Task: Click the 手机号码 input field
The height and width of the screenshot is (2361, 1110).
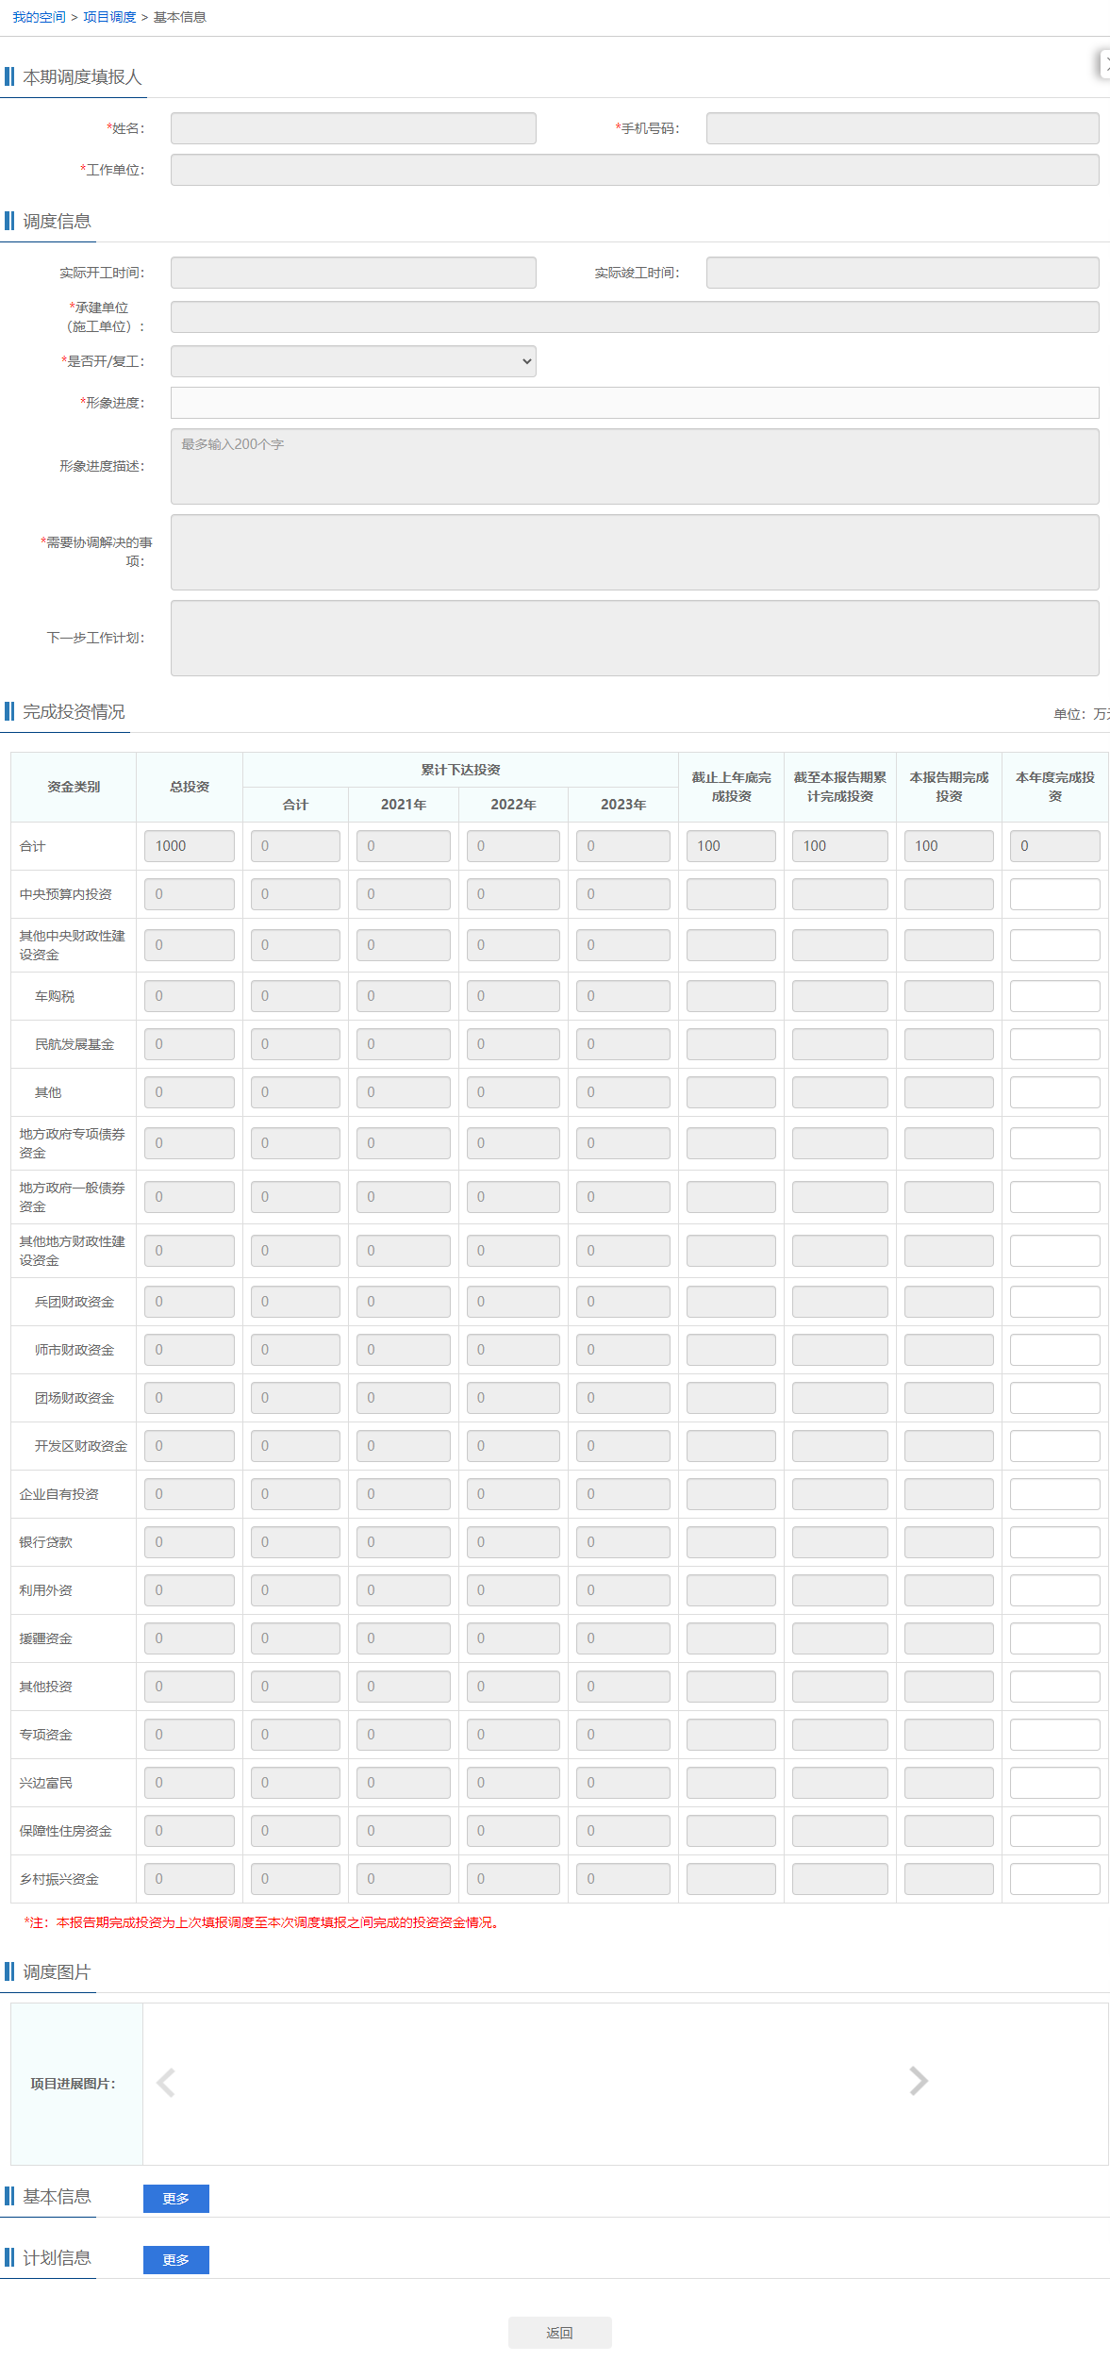Action: tap(902, 128)
